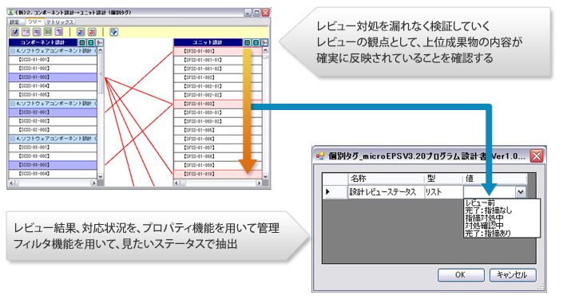Select row 【SFSS-01-008】
The image size is (575, 303).
click(x=218, y=156)
